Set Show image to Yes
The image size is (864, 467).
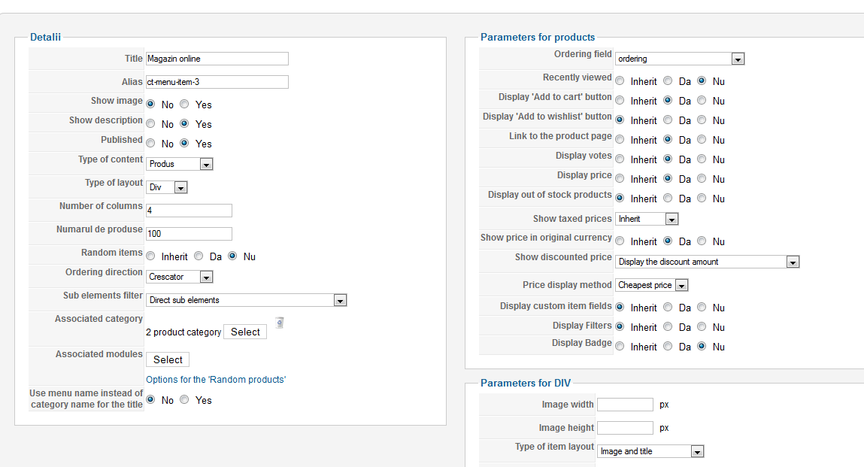[184, 105]
